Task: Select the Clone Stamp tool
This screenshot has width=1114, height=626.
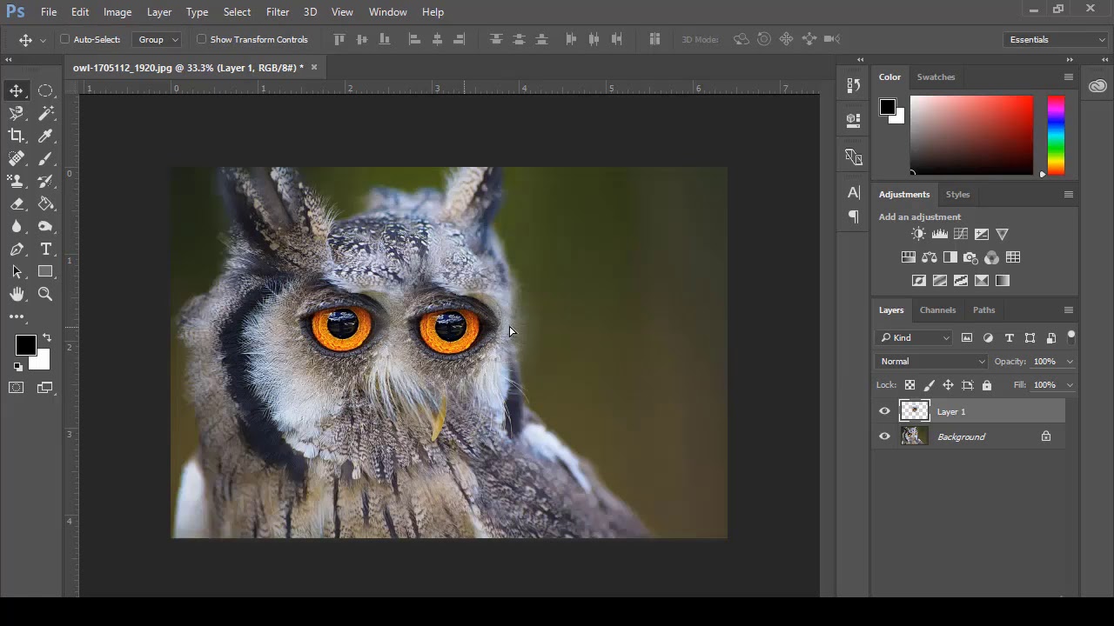Action: point(17,181)
